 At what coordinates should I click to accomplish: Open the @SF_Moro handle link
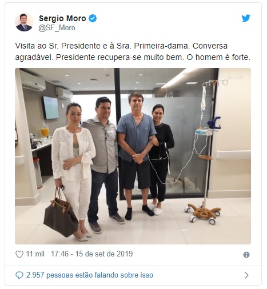(x=57, y=28)
